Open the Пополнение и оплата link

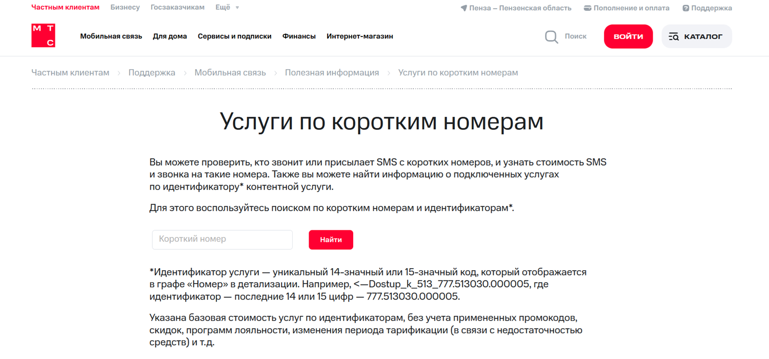click(x=632, y=8)
